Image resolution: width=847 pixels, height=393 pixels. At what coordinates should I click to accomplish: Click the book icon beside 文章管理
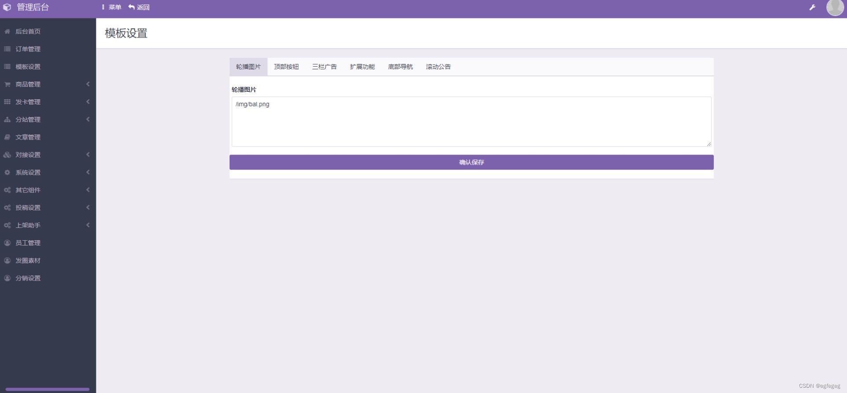7,137
